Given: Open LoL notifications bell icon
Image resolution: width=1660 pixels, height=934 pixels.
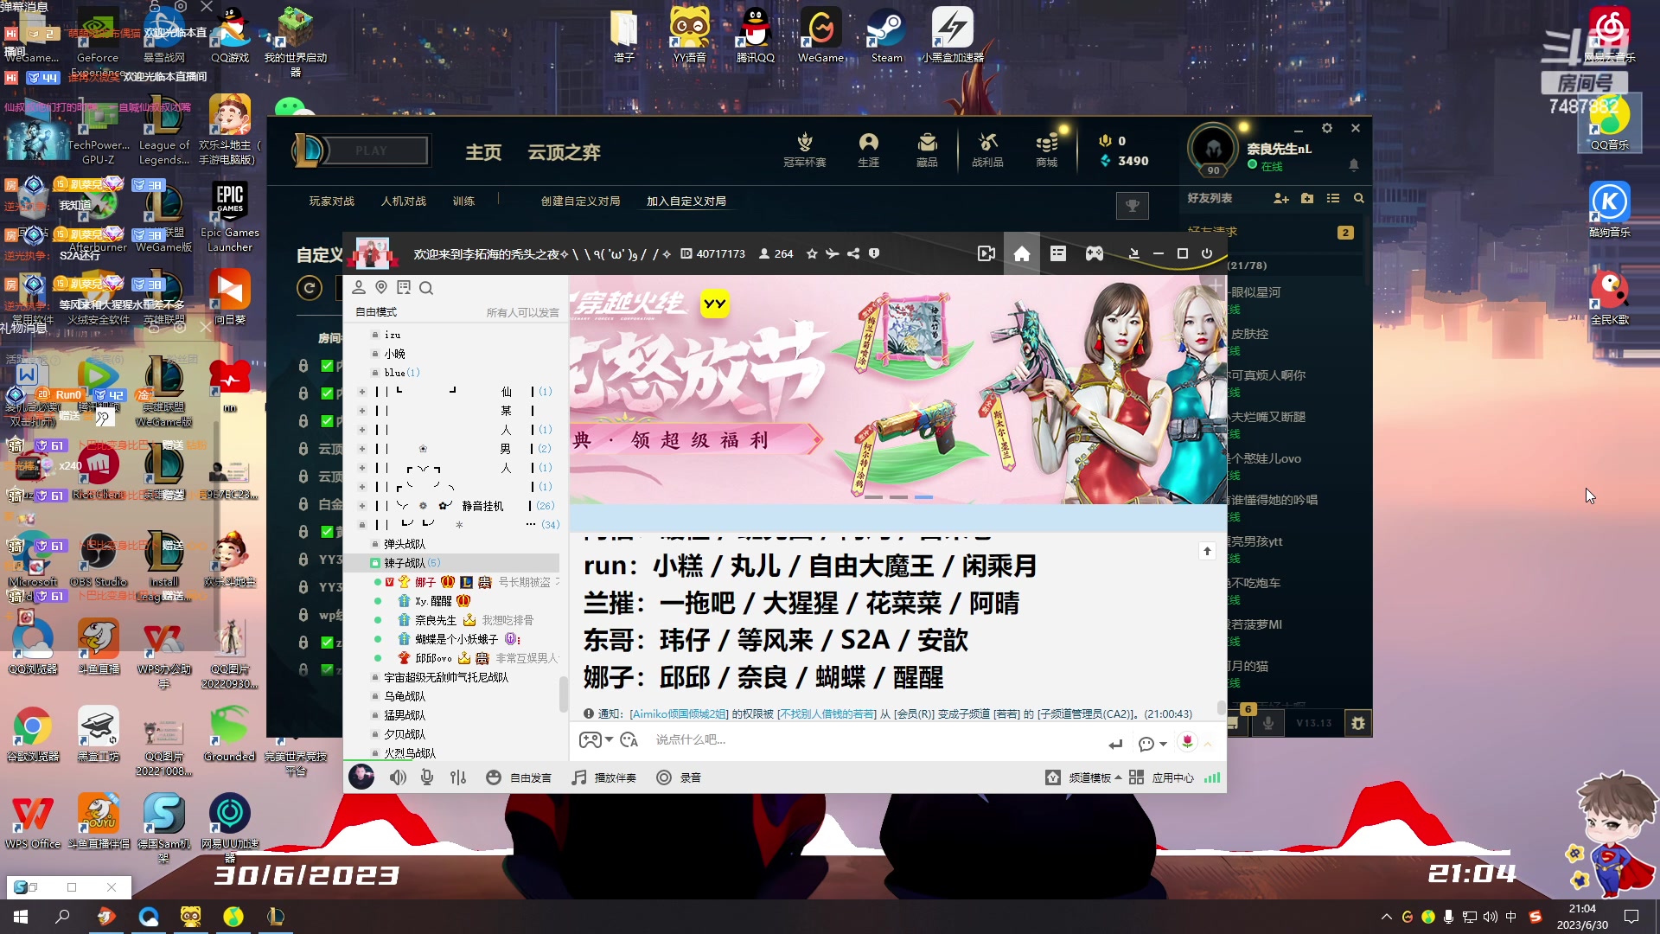Looking at the screenshot, I should click(1354, 164).
